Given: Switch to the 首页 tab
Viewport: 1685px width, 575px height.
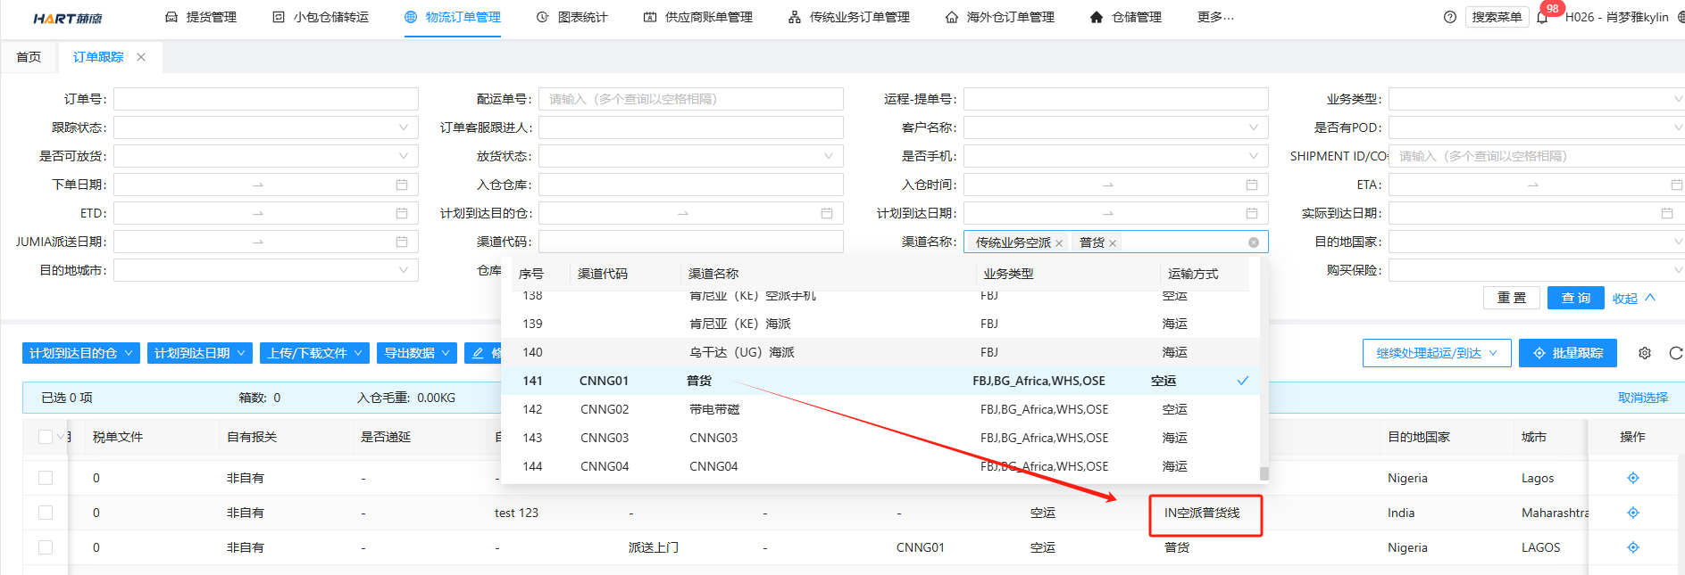Looking at the screenshot, I should (29, 57).
